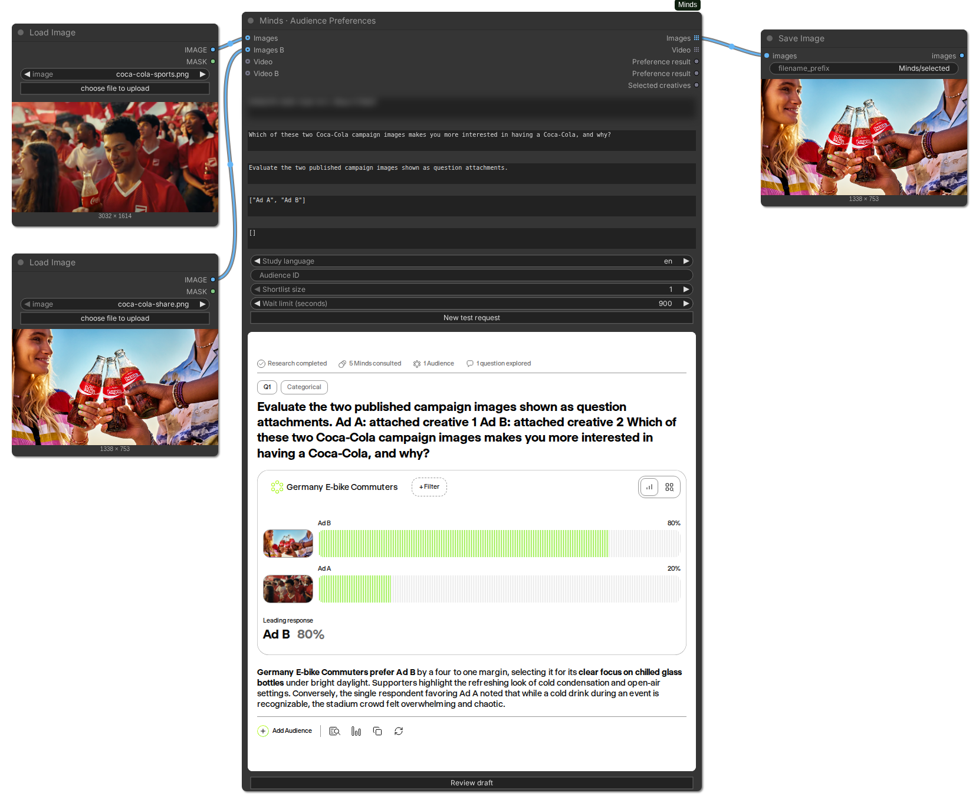Click the Wait limit seconds value 900
Viewport: 979px width, 803px height.
[665, 304]
